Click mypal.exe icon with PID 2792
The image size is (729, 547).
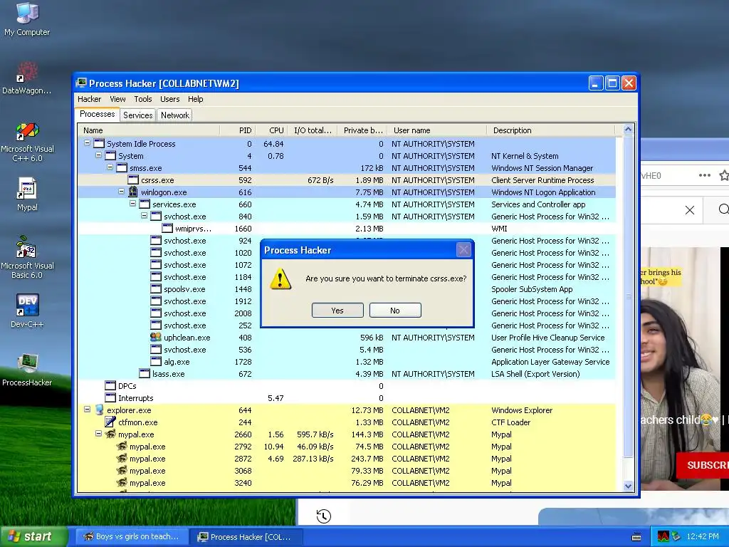pyautogui.click(x=122, y=446)
